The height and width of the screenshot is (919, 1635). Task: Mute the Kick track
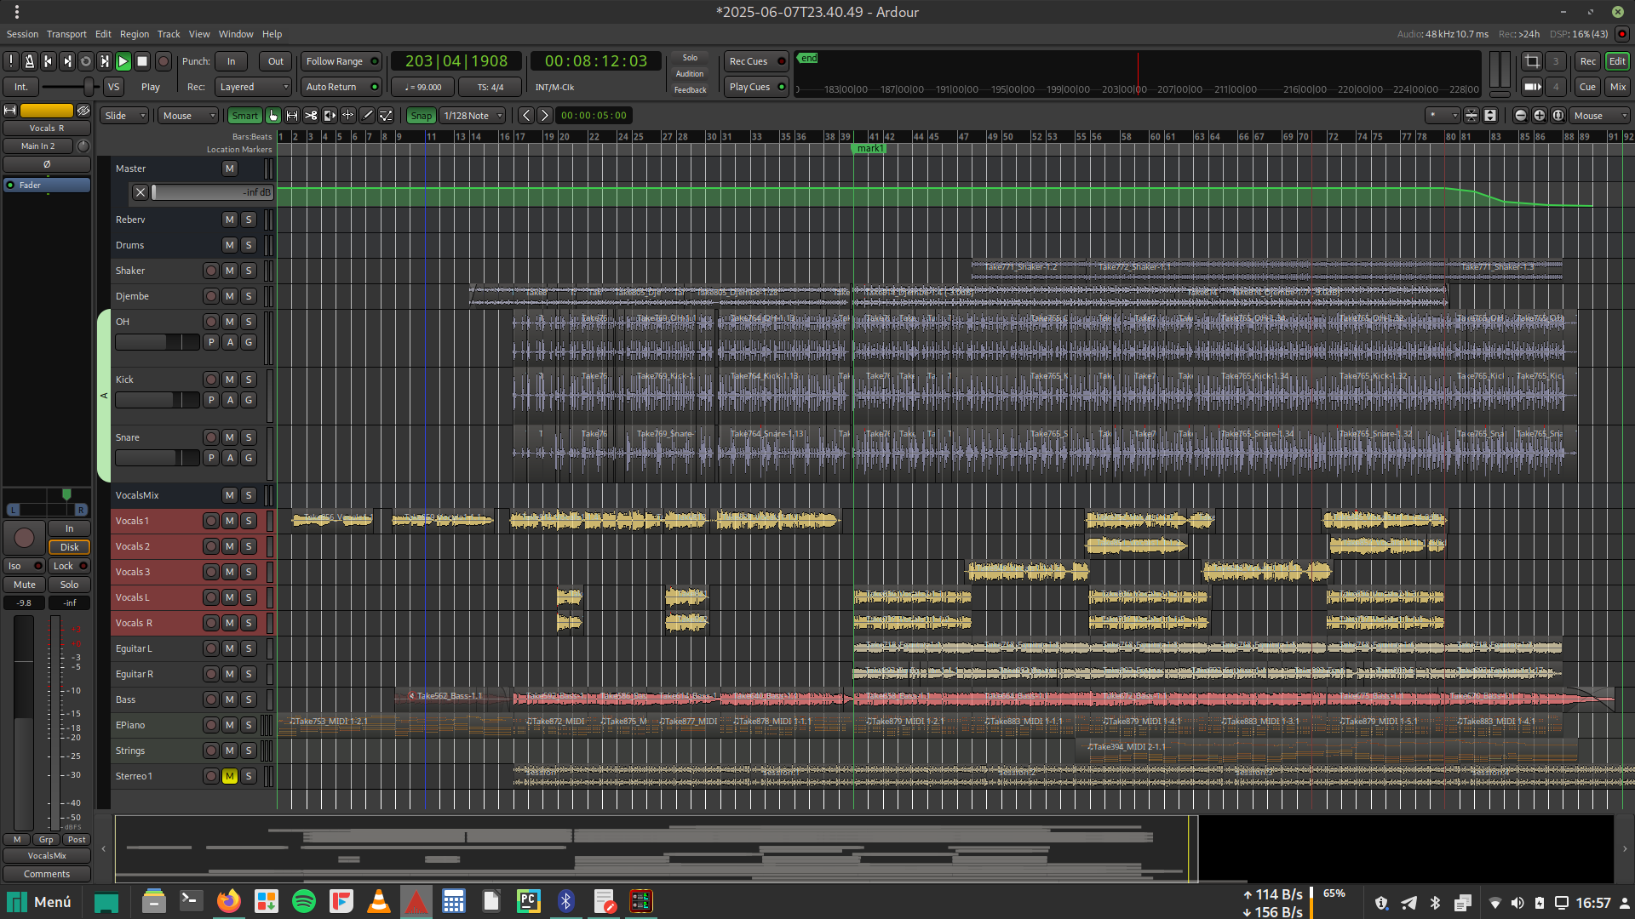230,380
